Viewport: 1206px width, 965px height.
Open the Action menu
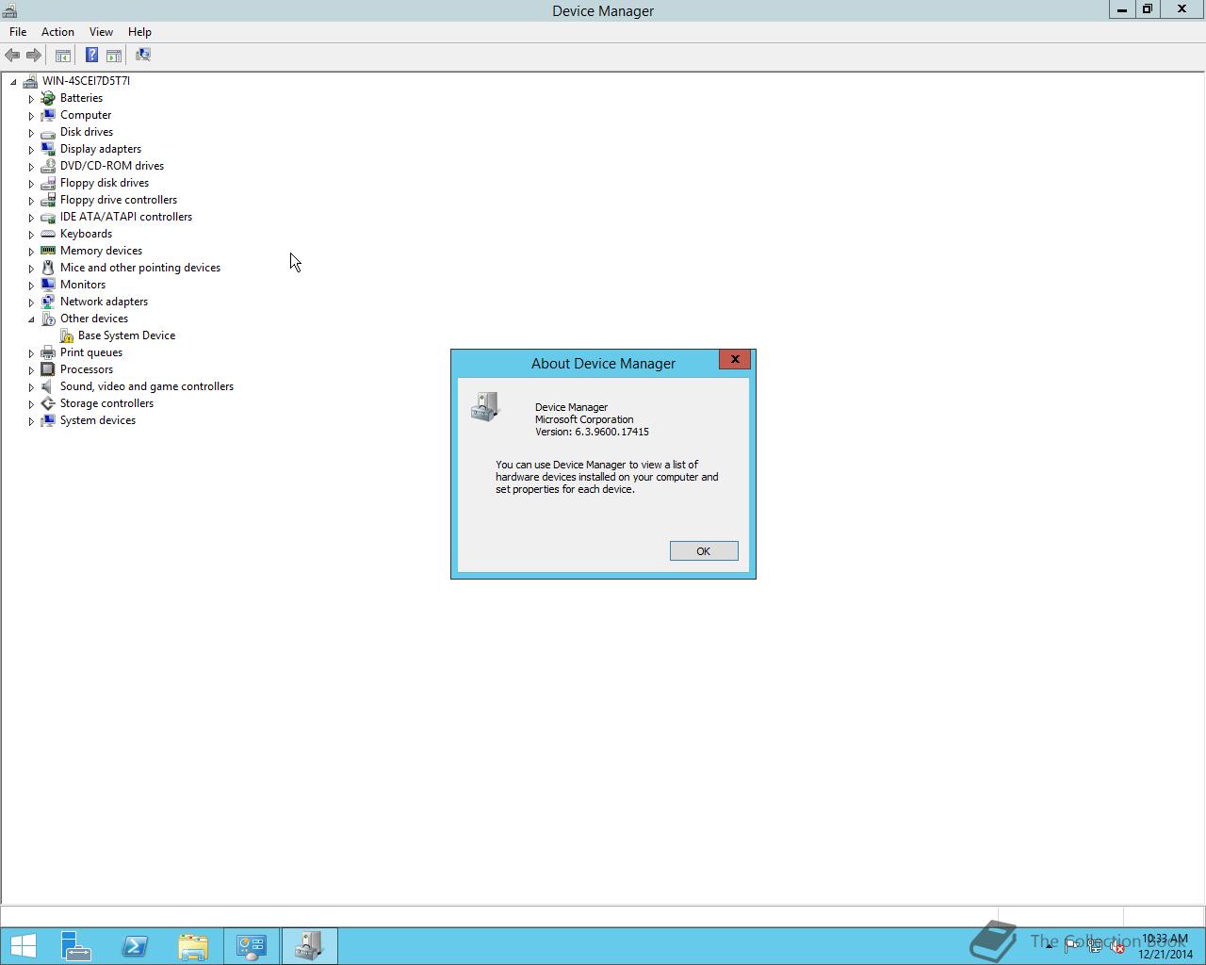[x=57, y=32]
